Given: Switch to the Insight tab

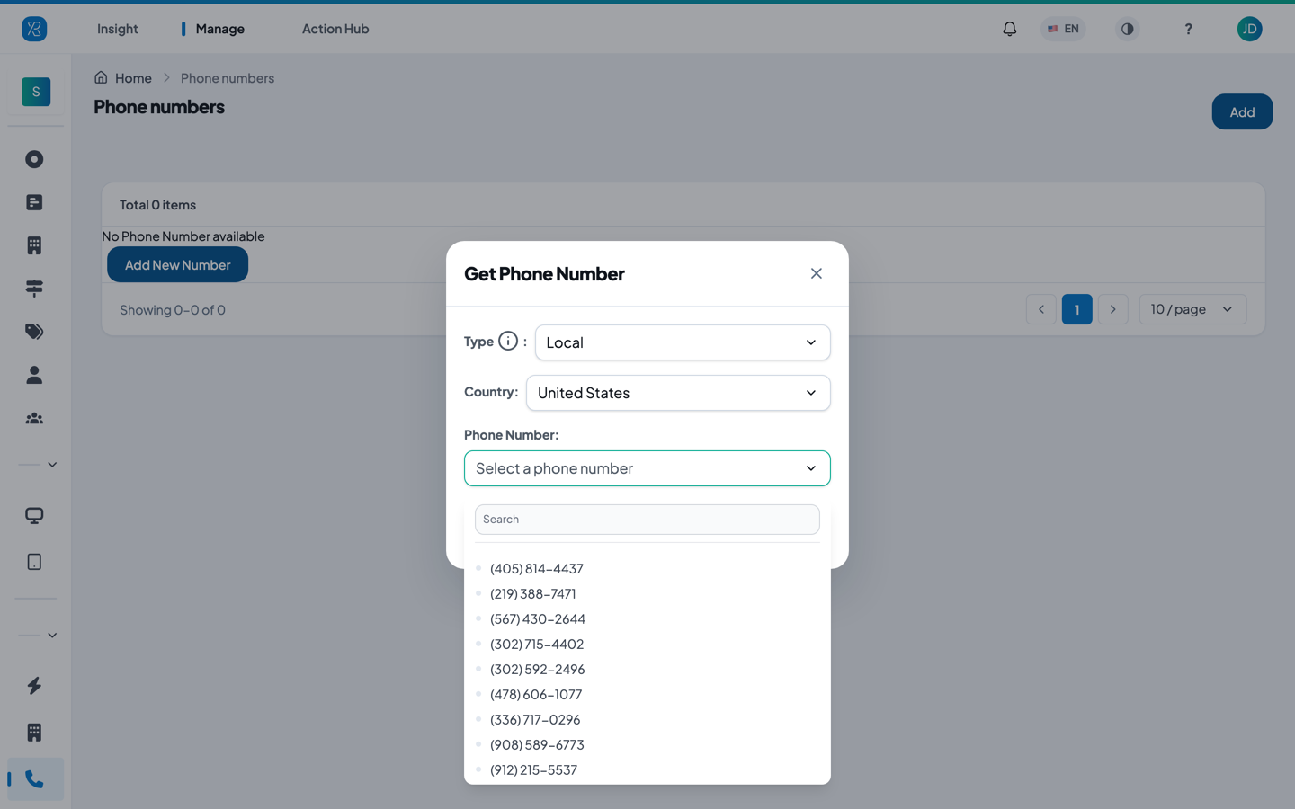Looking at the screenshot, I should 118,29.
